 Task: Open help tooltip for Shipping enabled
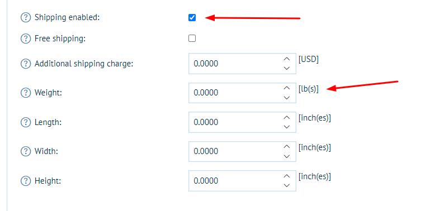pyautogui.click(x=26, y=17)
